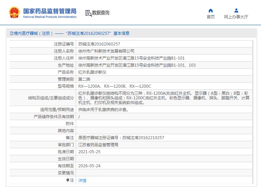This screenshot has width=261, height=187.
Task: Click the 适用范围/预期用途 row label
Action: [57, 110]
